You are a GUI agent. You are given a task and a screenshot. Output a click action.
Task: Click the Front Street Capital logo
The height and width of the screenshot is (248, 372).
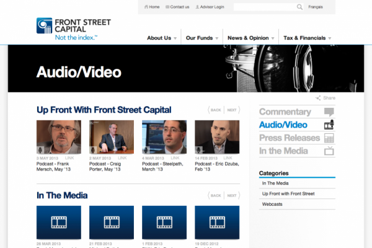click(x=73, y=29)
